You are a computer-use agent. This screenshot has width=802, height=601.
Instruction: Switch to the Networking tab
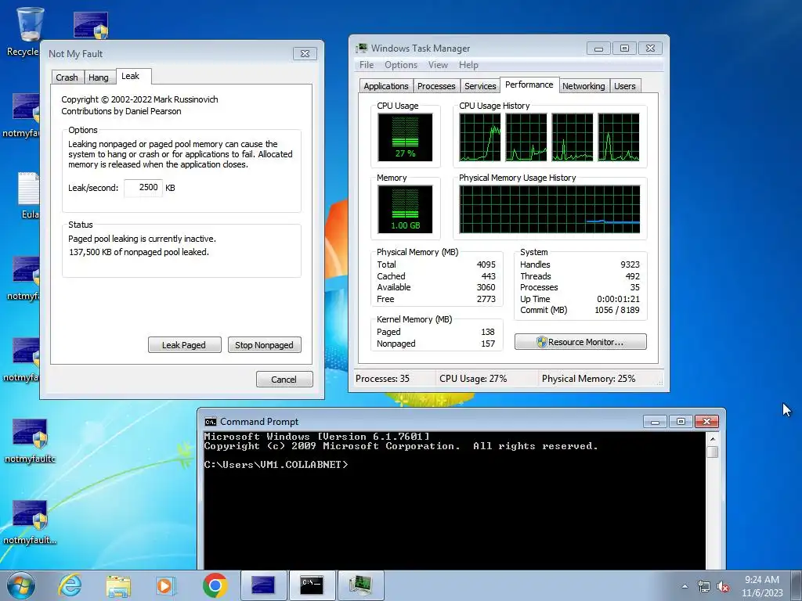[x=583, y=86]
